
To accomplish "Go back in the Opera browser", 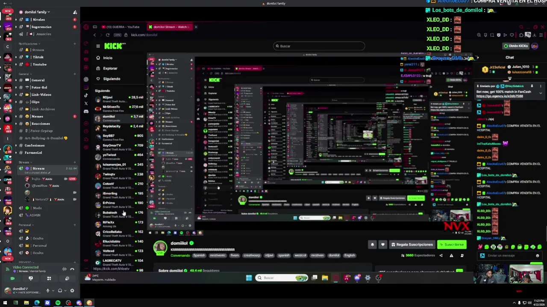I will pyautogui.click(x=95, y=35).
